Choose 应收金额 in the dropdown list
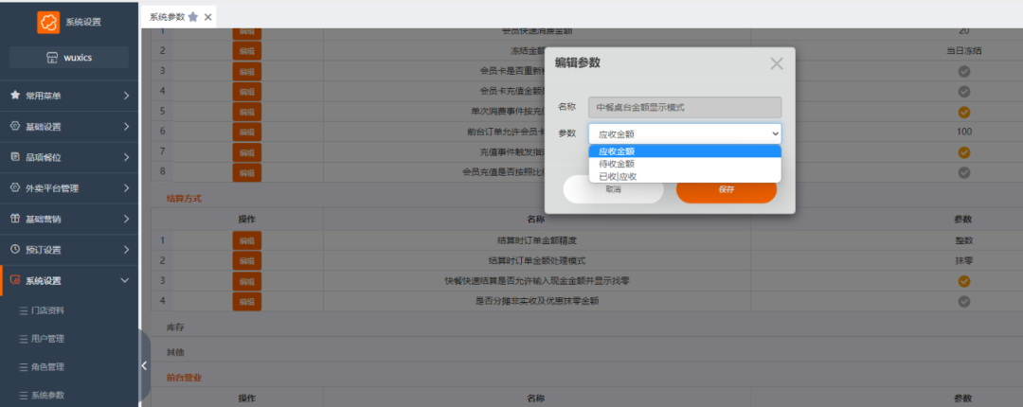Image resolution: width=1023 pixels, height=407 pixels. coord(685,151)
